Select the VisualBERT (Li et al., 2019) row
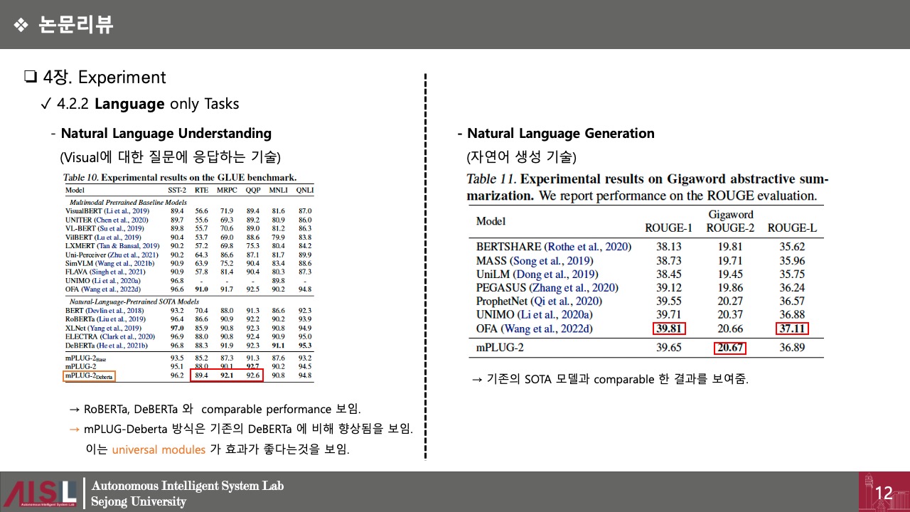This screenshot has width=910, height=512. (188, 211)
